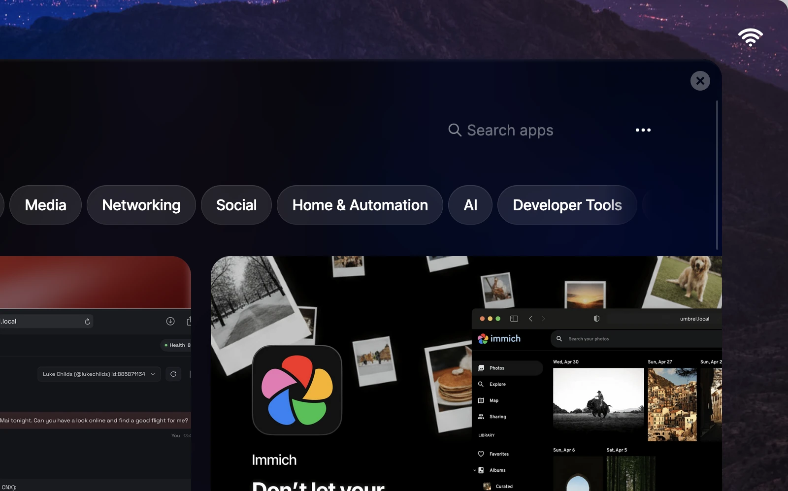Open Favorites under the Library section
Screen dimensions: 788x491
(498, 454)
